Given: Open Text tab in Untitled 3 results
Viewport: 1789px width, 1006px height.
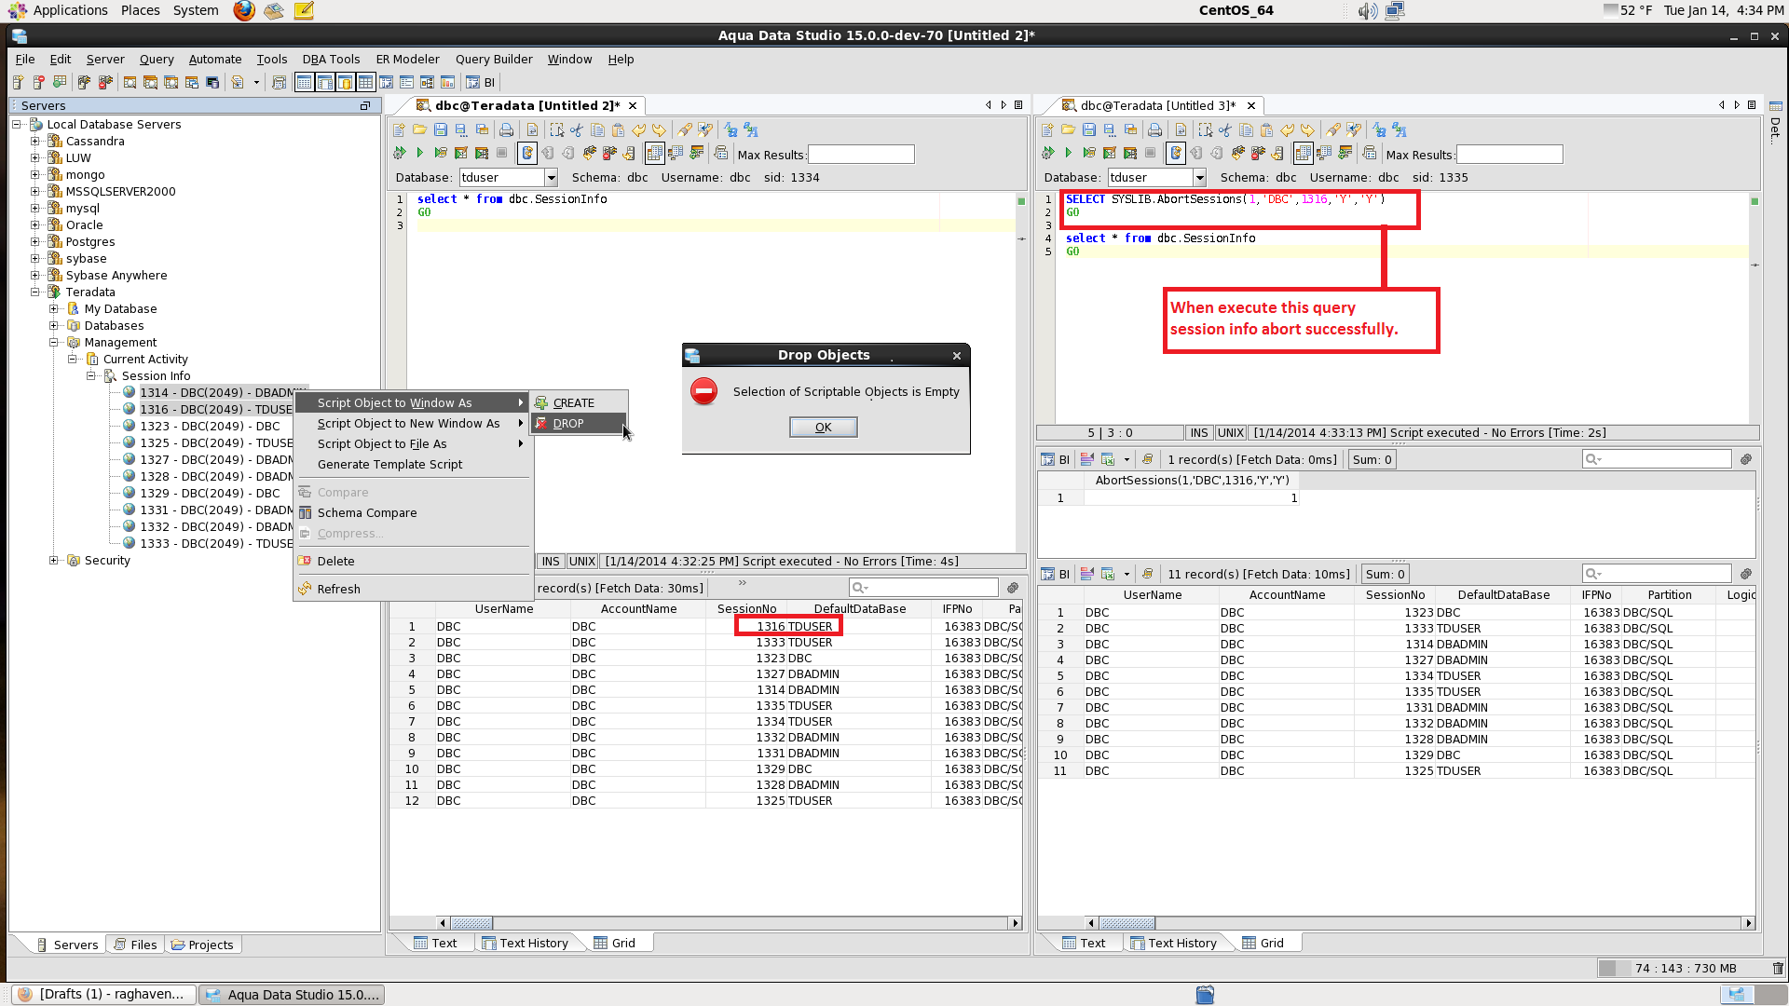Looking at the screenshot, I should pyautogui.click(x=1084, y=943).
